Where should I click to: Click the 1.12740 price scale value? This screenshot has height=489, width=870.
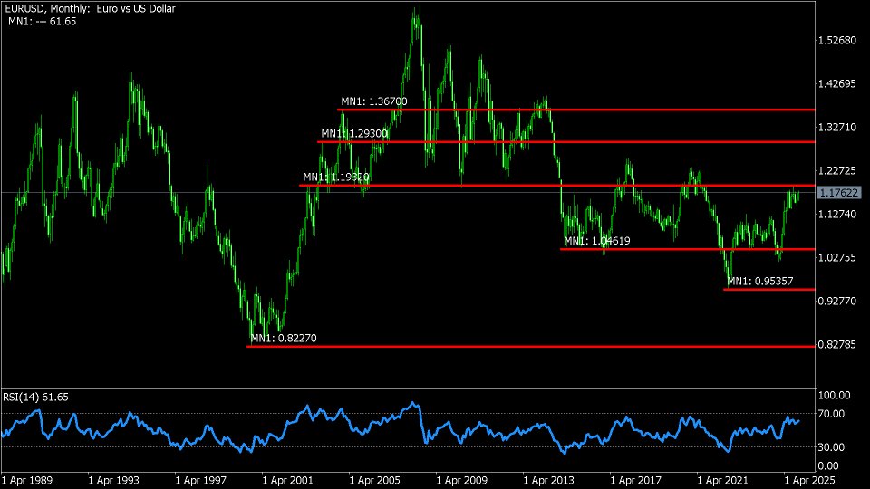point(837,214)
